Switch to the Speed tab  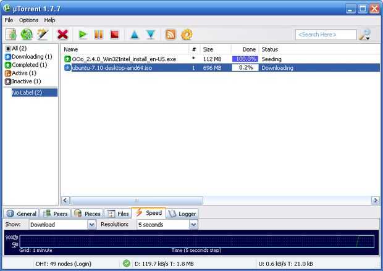(149, 213)
